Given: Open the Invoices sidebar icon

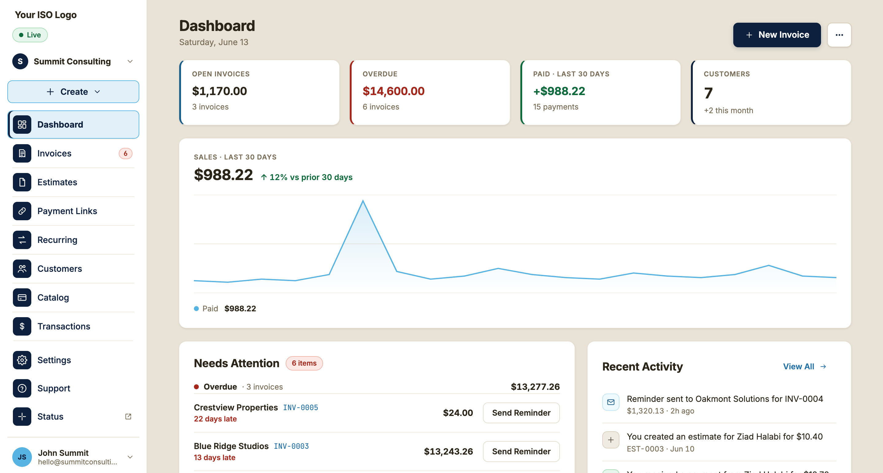Looking at the screenshot, I should point(22,153).
